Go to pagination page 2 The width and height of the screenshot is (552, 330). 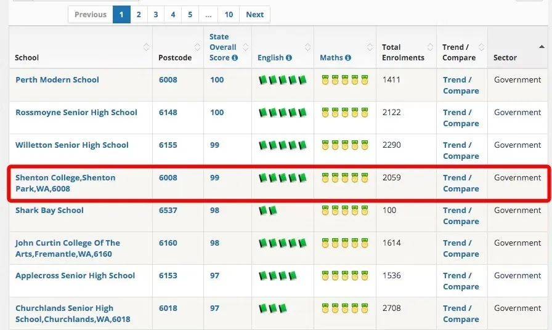(139, 14)
